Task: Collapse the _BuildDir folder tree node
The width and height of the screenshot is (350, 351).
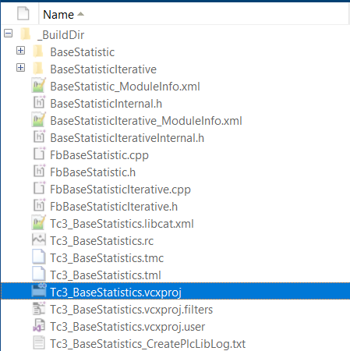Action: [x=8, y=34]
